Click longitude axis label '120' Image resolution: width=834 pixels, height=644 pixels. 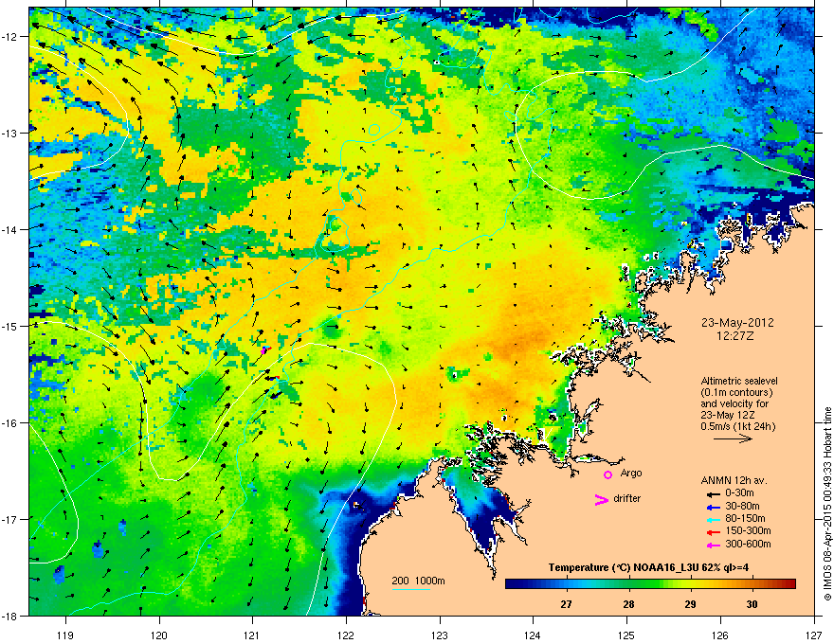[x=159, y=635]
